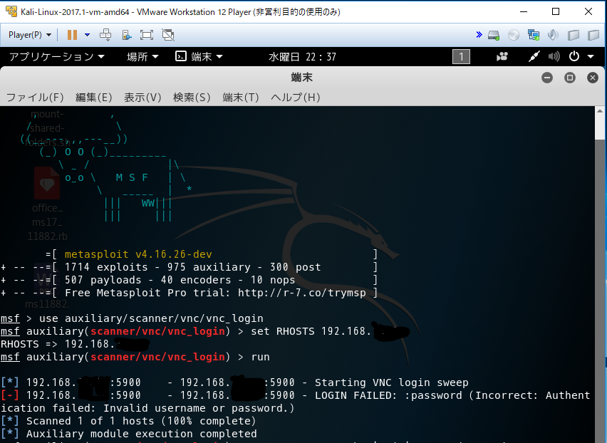The height and width of the screenshot is (443, 607).
Task: Pause the virtual machine
Action: click(72, 35)
